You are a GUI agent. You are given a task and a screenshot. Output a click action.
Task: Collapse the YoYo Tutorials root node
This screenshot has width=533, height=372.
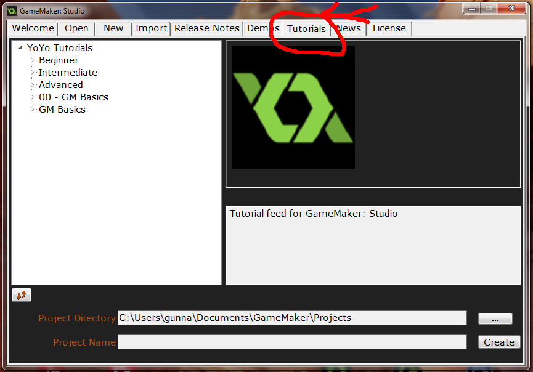coord(21,48)
